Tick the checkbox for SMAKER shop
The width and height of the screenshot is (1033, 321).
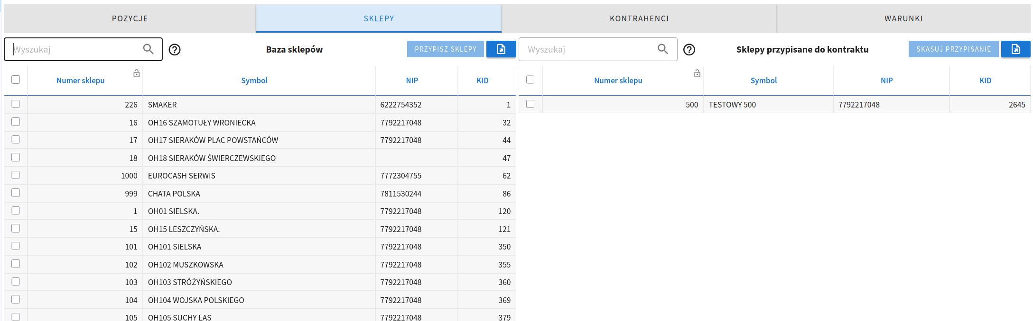16,104
